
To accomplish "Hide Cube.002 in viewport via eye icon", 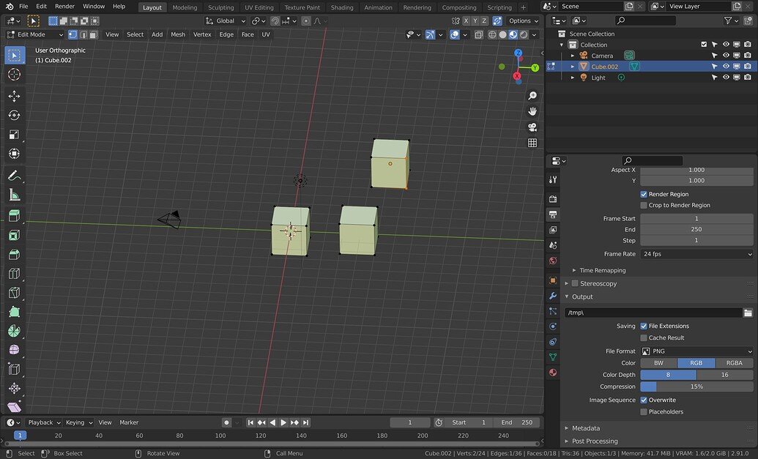I will click(726, 66).
